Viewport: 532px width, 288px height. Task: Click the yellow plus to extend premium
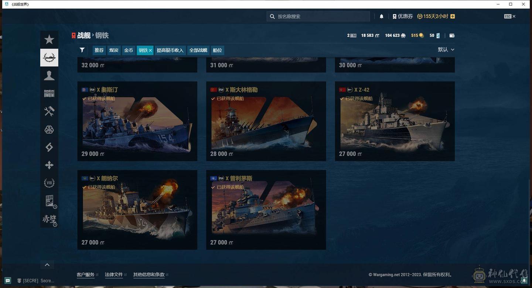453,16
